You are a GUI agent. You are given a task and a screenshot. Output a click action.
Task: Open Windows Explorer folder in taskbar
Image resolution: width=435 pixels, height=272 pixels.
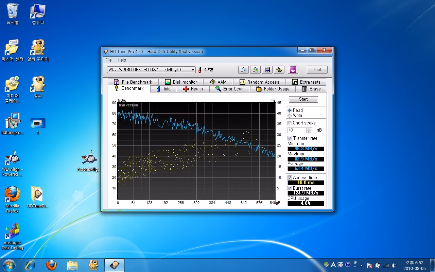coord(72,265)
